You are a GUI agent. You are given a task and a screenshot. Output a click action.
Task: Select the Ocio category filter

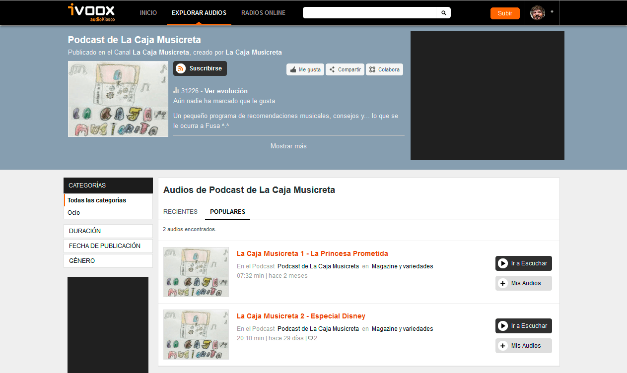click(74, 213)
